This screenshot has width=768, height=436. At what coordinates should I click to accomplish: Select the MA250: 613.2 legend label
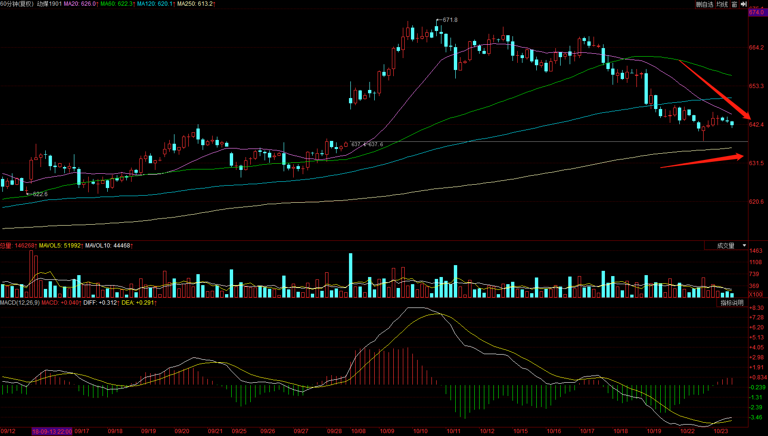pos(196,4)
